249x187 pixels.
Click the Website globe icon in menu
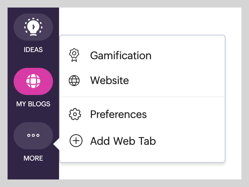(75, 81)
